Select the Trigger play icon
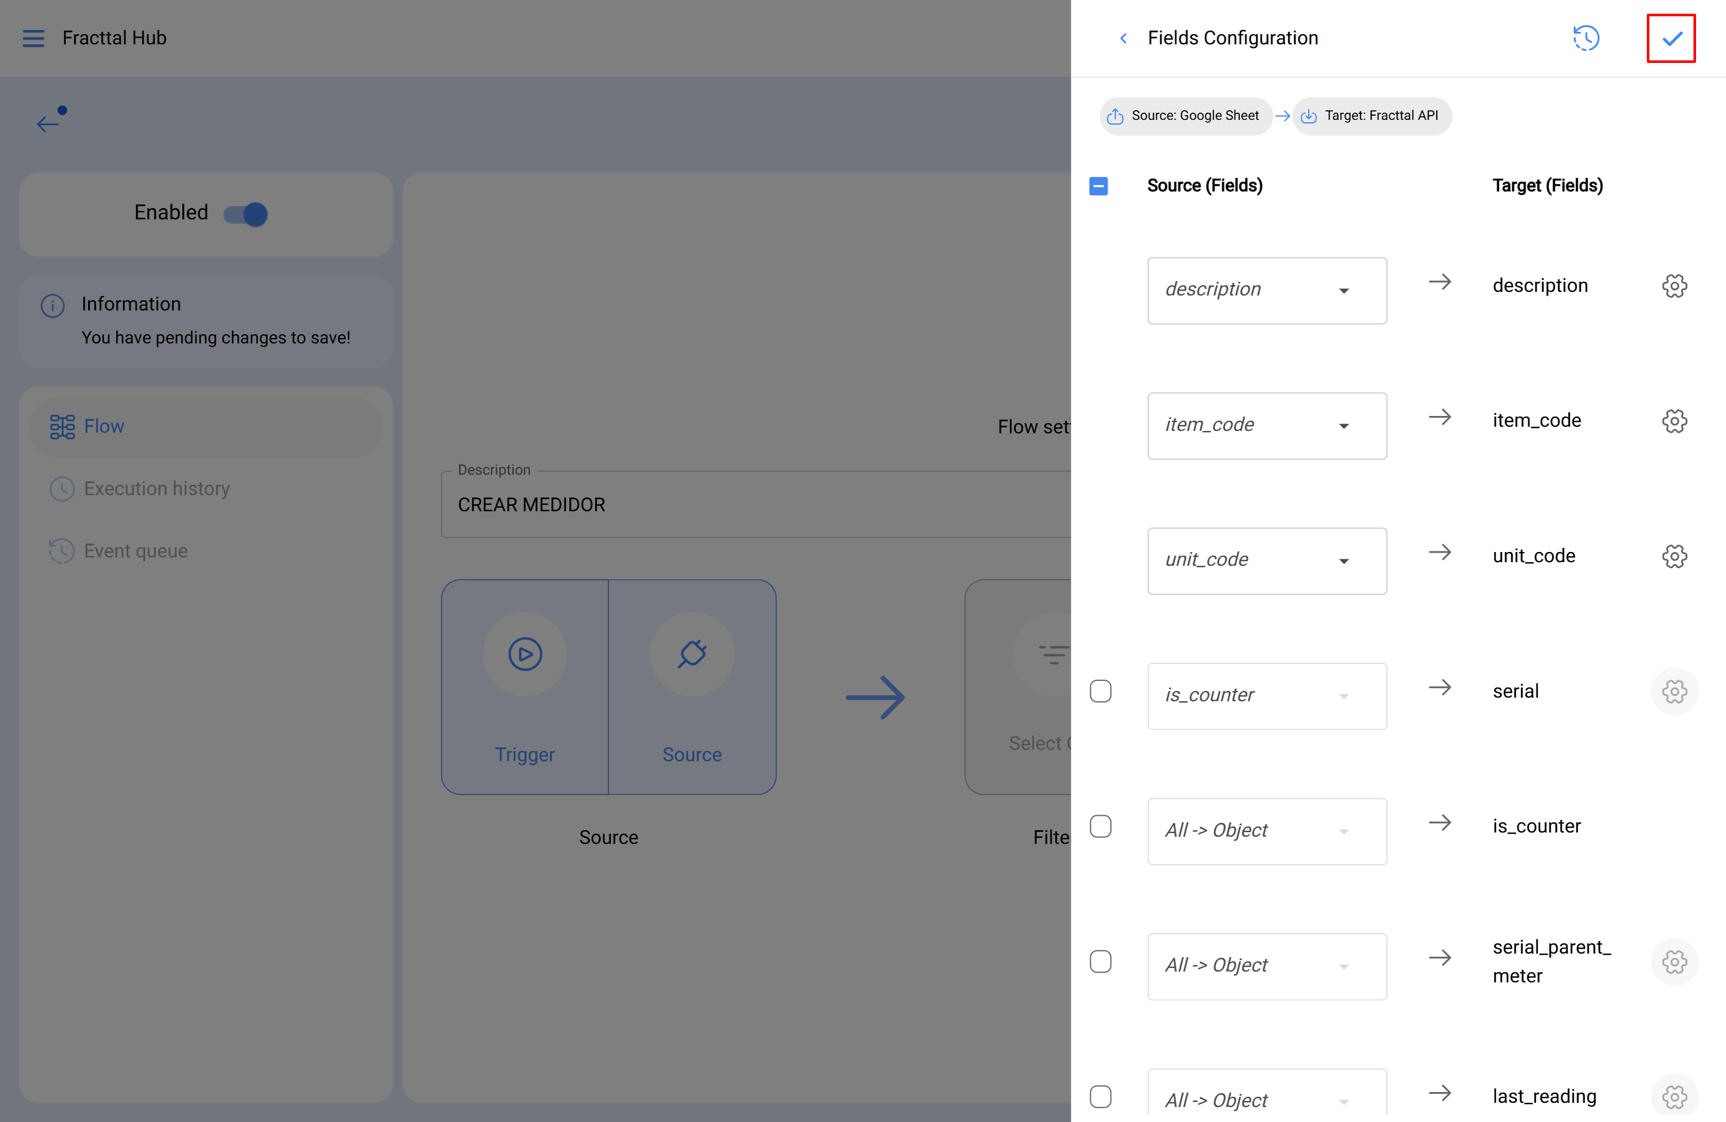The image size is (1726, 1122). pos(524,653)
